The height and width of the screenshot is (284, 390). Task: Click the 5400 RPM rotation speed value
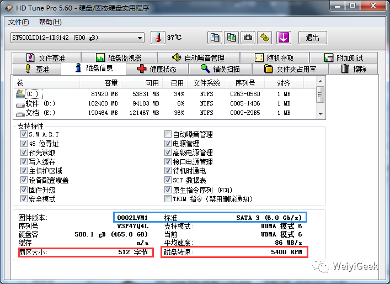[286, 252]
